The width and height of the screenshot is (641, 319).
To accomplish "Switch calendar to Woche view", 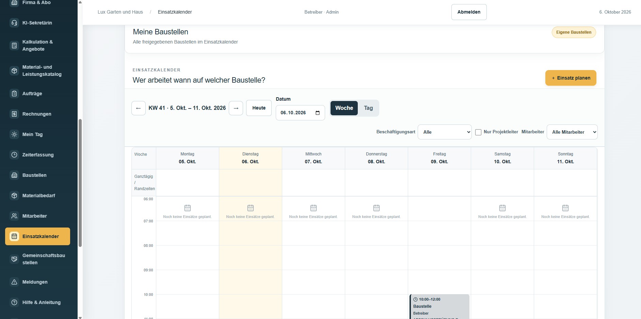I will tap(344, 108).
